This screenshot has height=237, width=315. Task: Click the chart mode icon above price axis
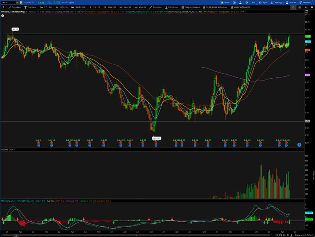(307, 12)
